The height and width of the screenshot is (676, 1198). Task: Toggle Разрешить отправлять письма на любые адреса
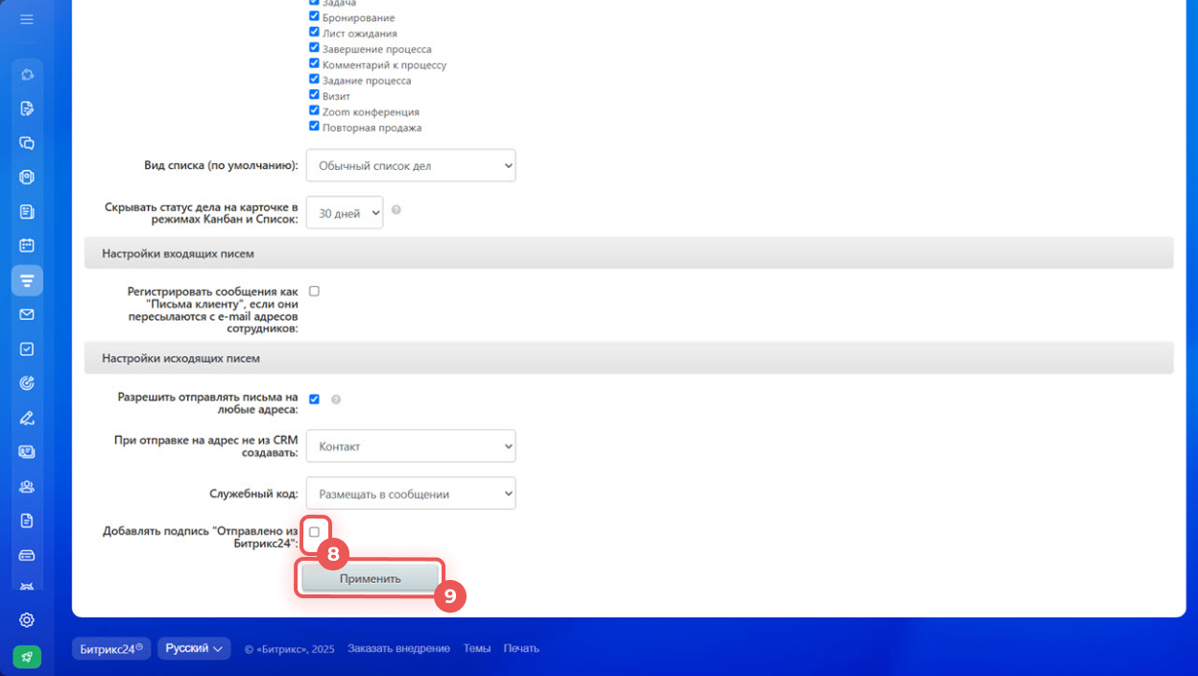(314, 398)
